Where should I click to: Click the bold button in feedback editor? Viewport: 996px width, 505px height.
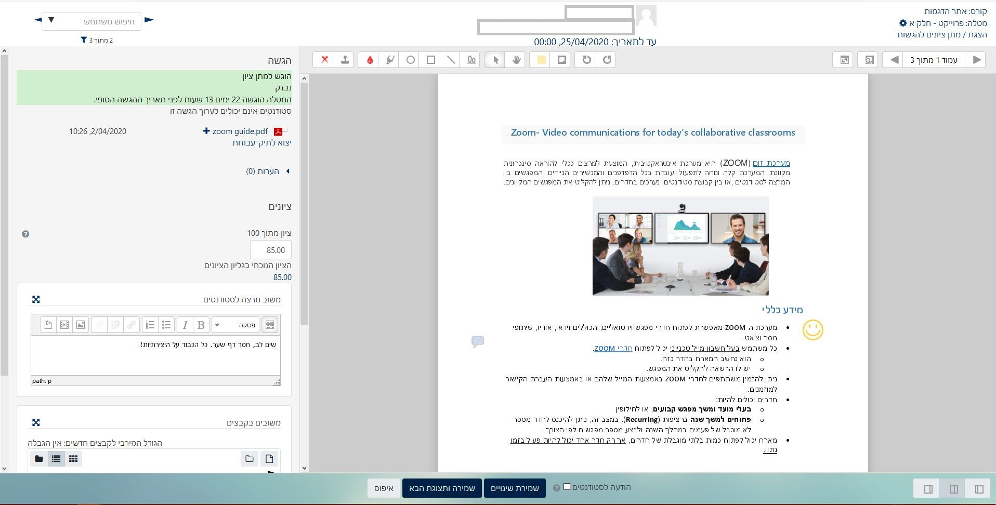pyautogui.click(x=201, y=325)
